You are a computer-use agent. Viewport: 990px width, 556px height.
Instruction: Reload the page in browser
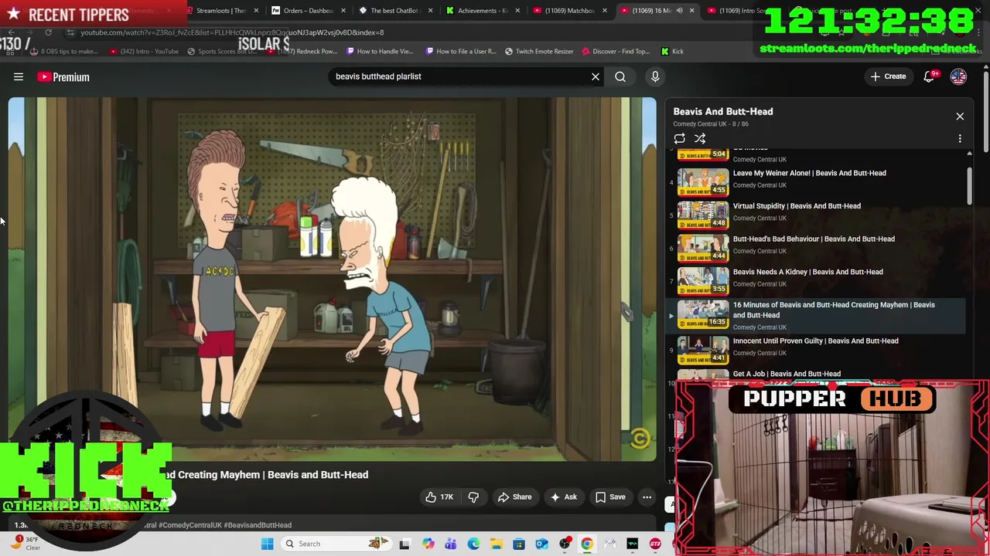(48, 32)
